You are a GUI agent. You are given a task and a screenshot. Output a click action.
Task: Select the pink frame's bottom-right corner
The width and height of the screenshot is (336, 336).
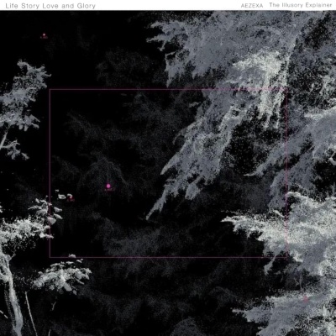pos(287,257)
